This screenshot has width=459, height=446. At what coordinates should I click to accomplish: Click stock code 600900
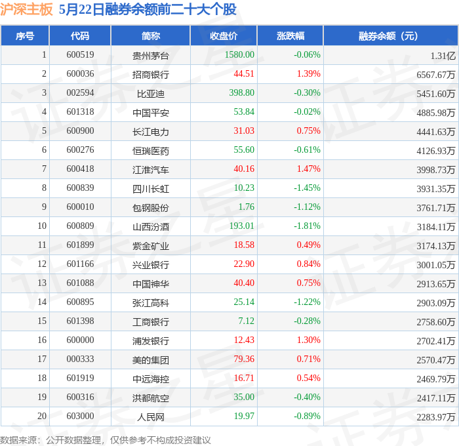click(x=80, y=131)
